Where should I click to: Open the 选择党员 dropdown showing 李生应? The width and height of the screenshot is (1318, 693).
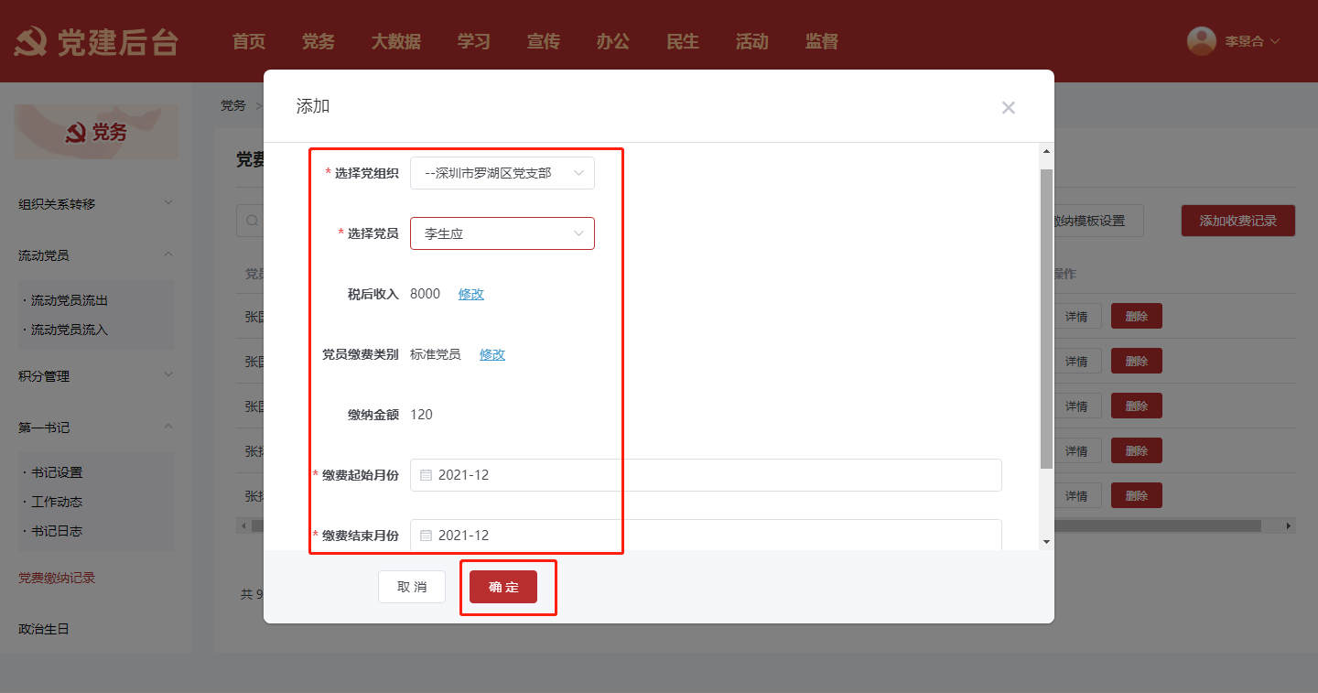pos(502,233)
